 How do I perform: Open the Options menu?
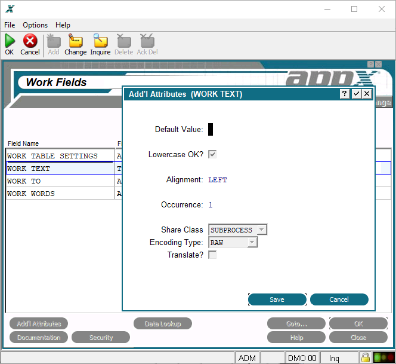pos(35,25)
